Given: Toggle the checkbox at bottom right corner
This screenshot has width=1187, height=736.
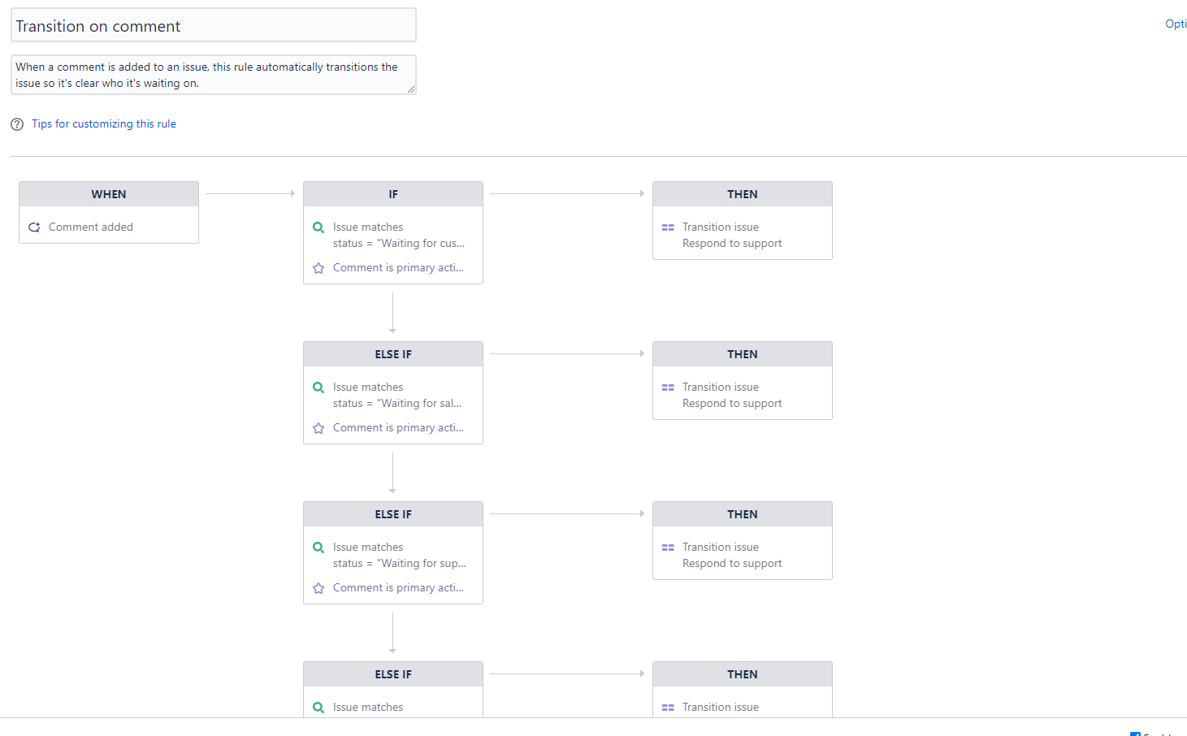Looking at the screenshot, I should (1135, 734).
